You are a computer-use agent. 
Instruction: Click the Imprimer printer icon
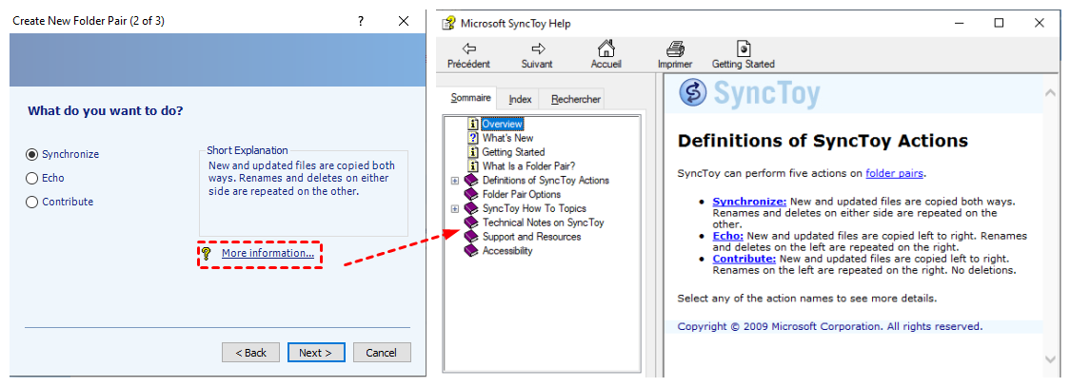[675, 49]
